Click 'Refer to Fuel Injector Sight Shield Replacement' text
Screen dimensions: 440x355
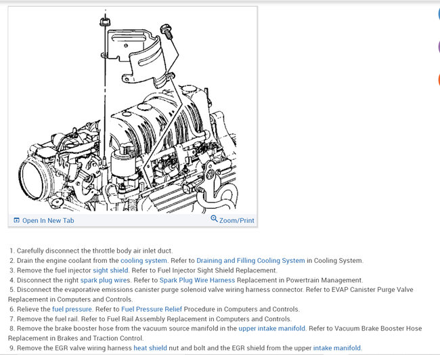point(204,270)
